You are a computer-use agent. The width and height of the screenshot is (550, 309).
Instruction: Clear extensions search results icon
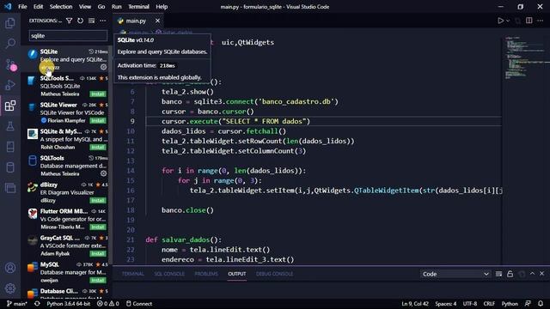pos(92,21)
